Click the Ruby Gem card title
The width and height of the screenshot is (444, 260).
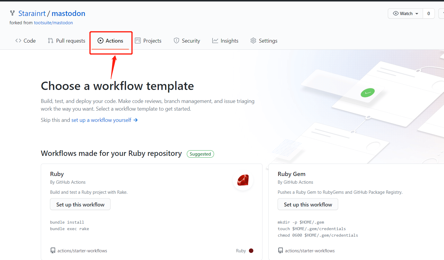(291, 174)
